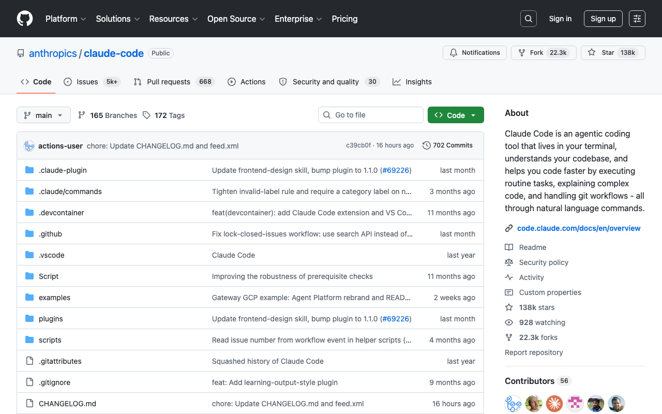Click the branch icon next to 165 Branches
Screen dimensions: 662x414
tap(82, 115)
